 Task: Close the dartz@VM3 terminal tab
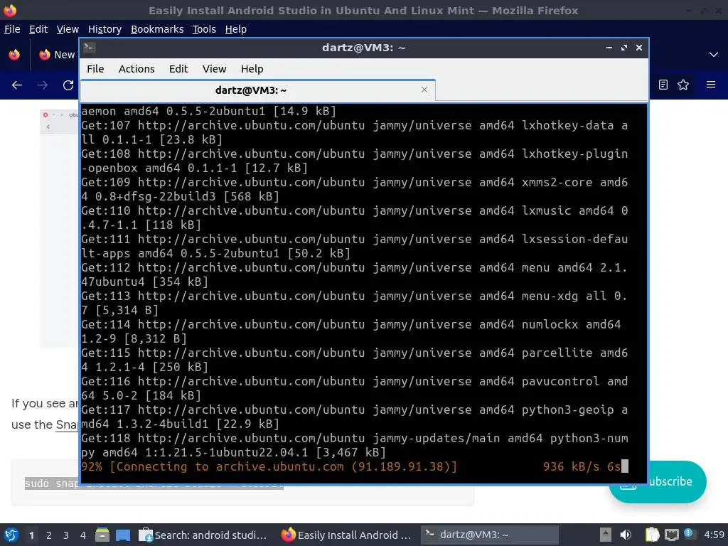(424, 90)
